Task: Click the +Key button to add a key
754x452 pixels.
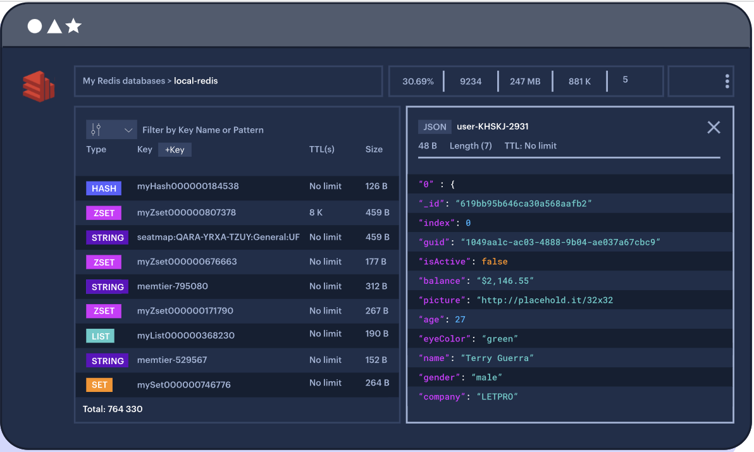Action: pos(175,150)
